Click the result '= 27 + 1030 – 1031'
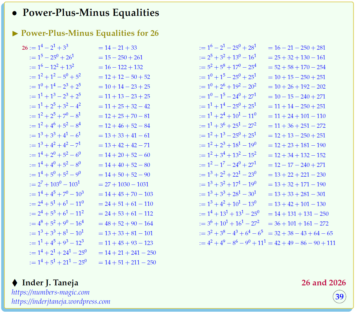The height and width of the screenshot is (312, 356). coord(123,184)
